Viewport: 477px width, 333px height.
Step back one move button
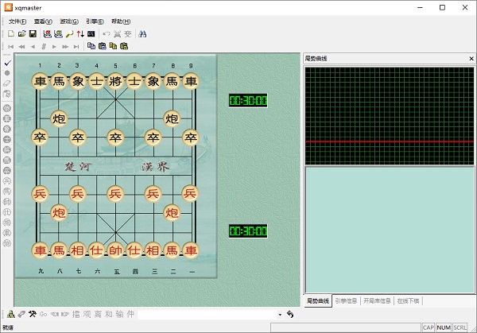(x=33, y=47)
